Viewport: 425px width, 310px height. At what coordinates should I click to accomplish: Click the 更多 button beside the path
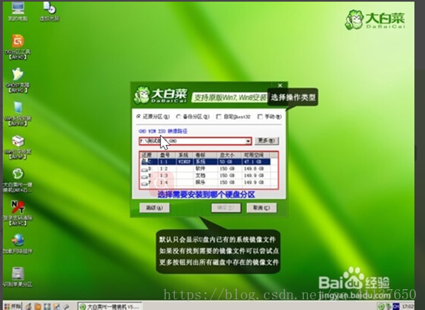pyautogui.click(x=267, y=140)
